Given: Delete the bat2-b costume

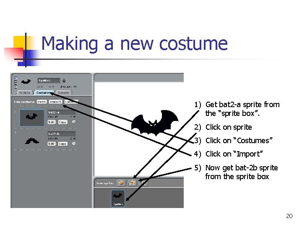Looking at the screenshot, I should pyautogui.click(x=74, y=144).
